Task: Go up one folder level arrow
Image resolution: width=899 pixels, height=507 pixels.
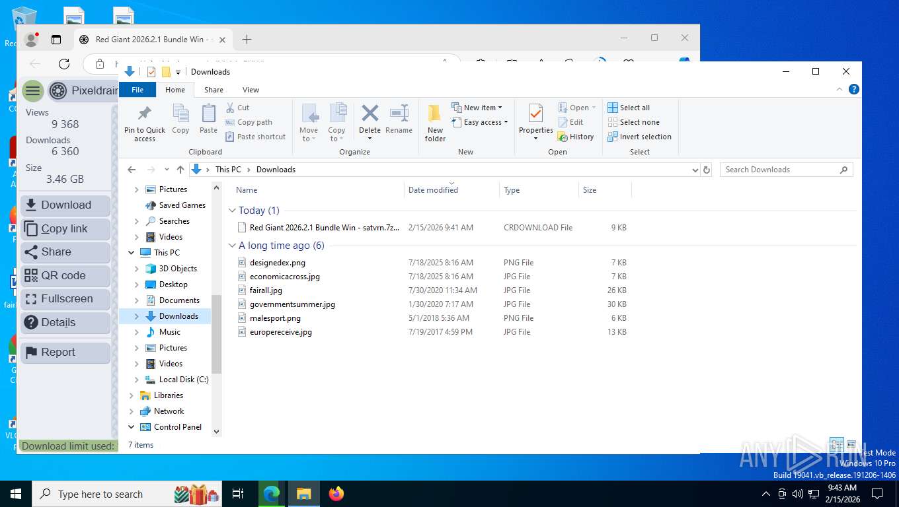Action: pyautogui.click(x=180, y=170)
